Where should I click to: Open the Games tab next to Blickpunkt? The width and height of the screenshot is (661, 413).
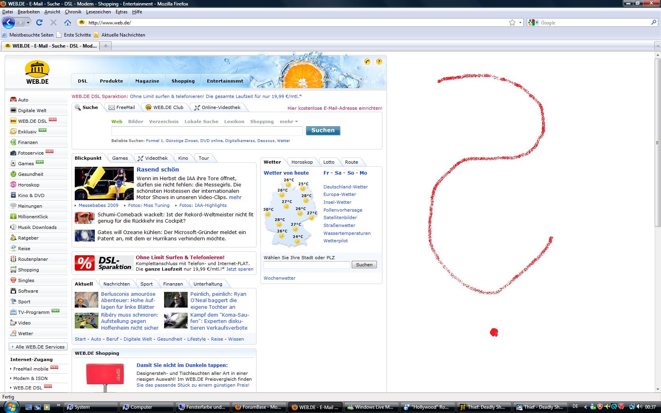[x=120, y=158]
